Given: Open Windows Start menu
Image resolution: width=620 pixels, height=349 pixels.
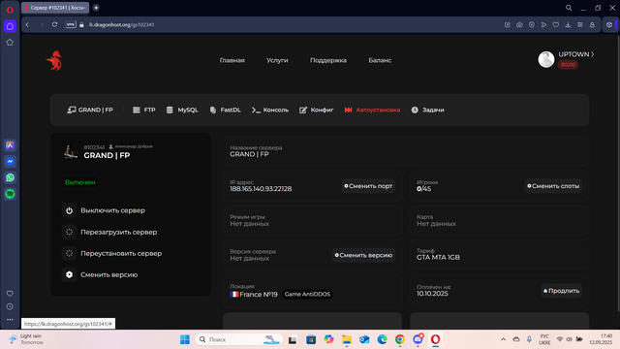Looking at the screenshot, I should (185, 339).
